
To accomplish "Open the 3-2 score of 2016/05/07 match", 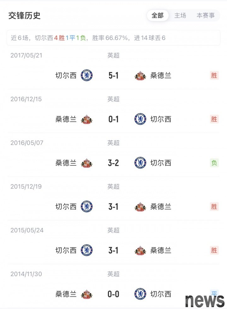I will pos(113,163).
